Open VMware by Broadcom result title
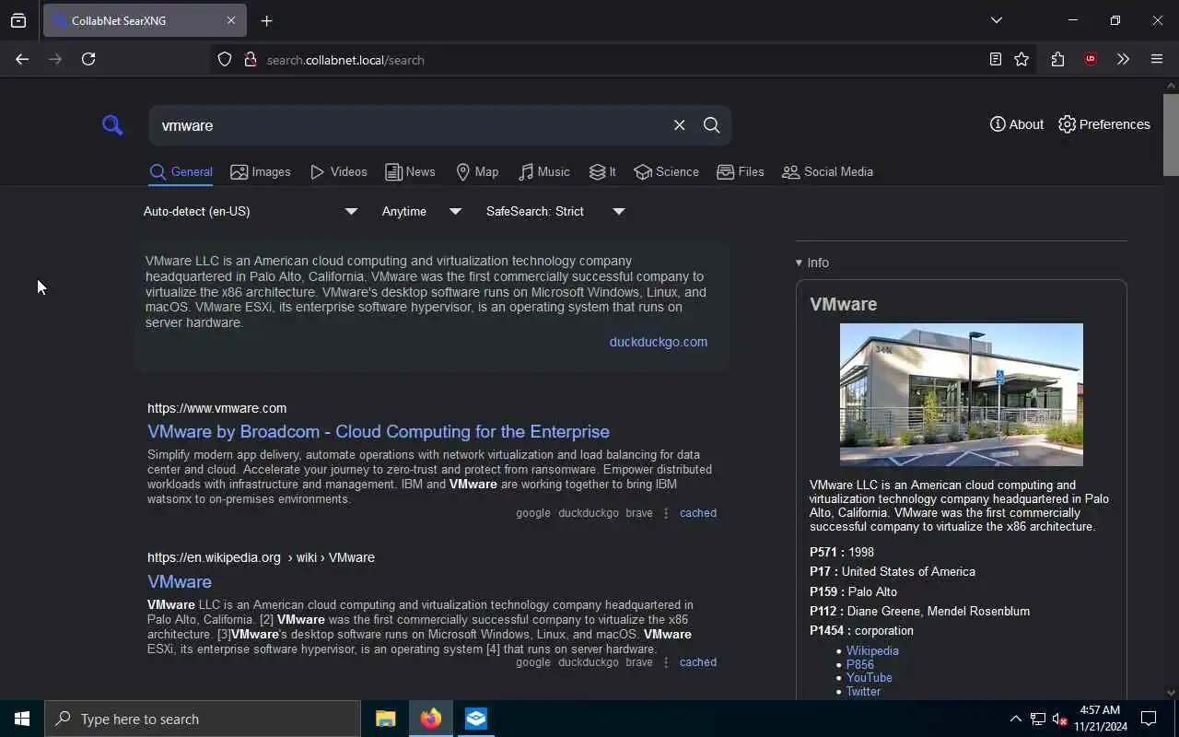 pos(379,431)
